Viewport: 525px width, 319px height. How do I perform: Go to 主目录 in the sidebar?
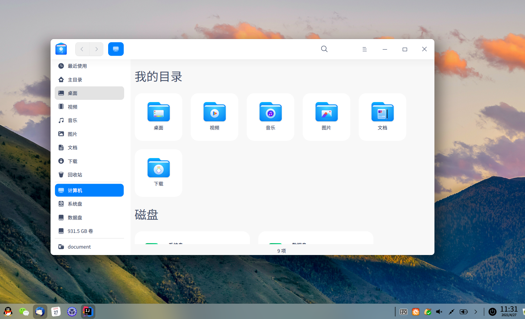pos(89,80)
